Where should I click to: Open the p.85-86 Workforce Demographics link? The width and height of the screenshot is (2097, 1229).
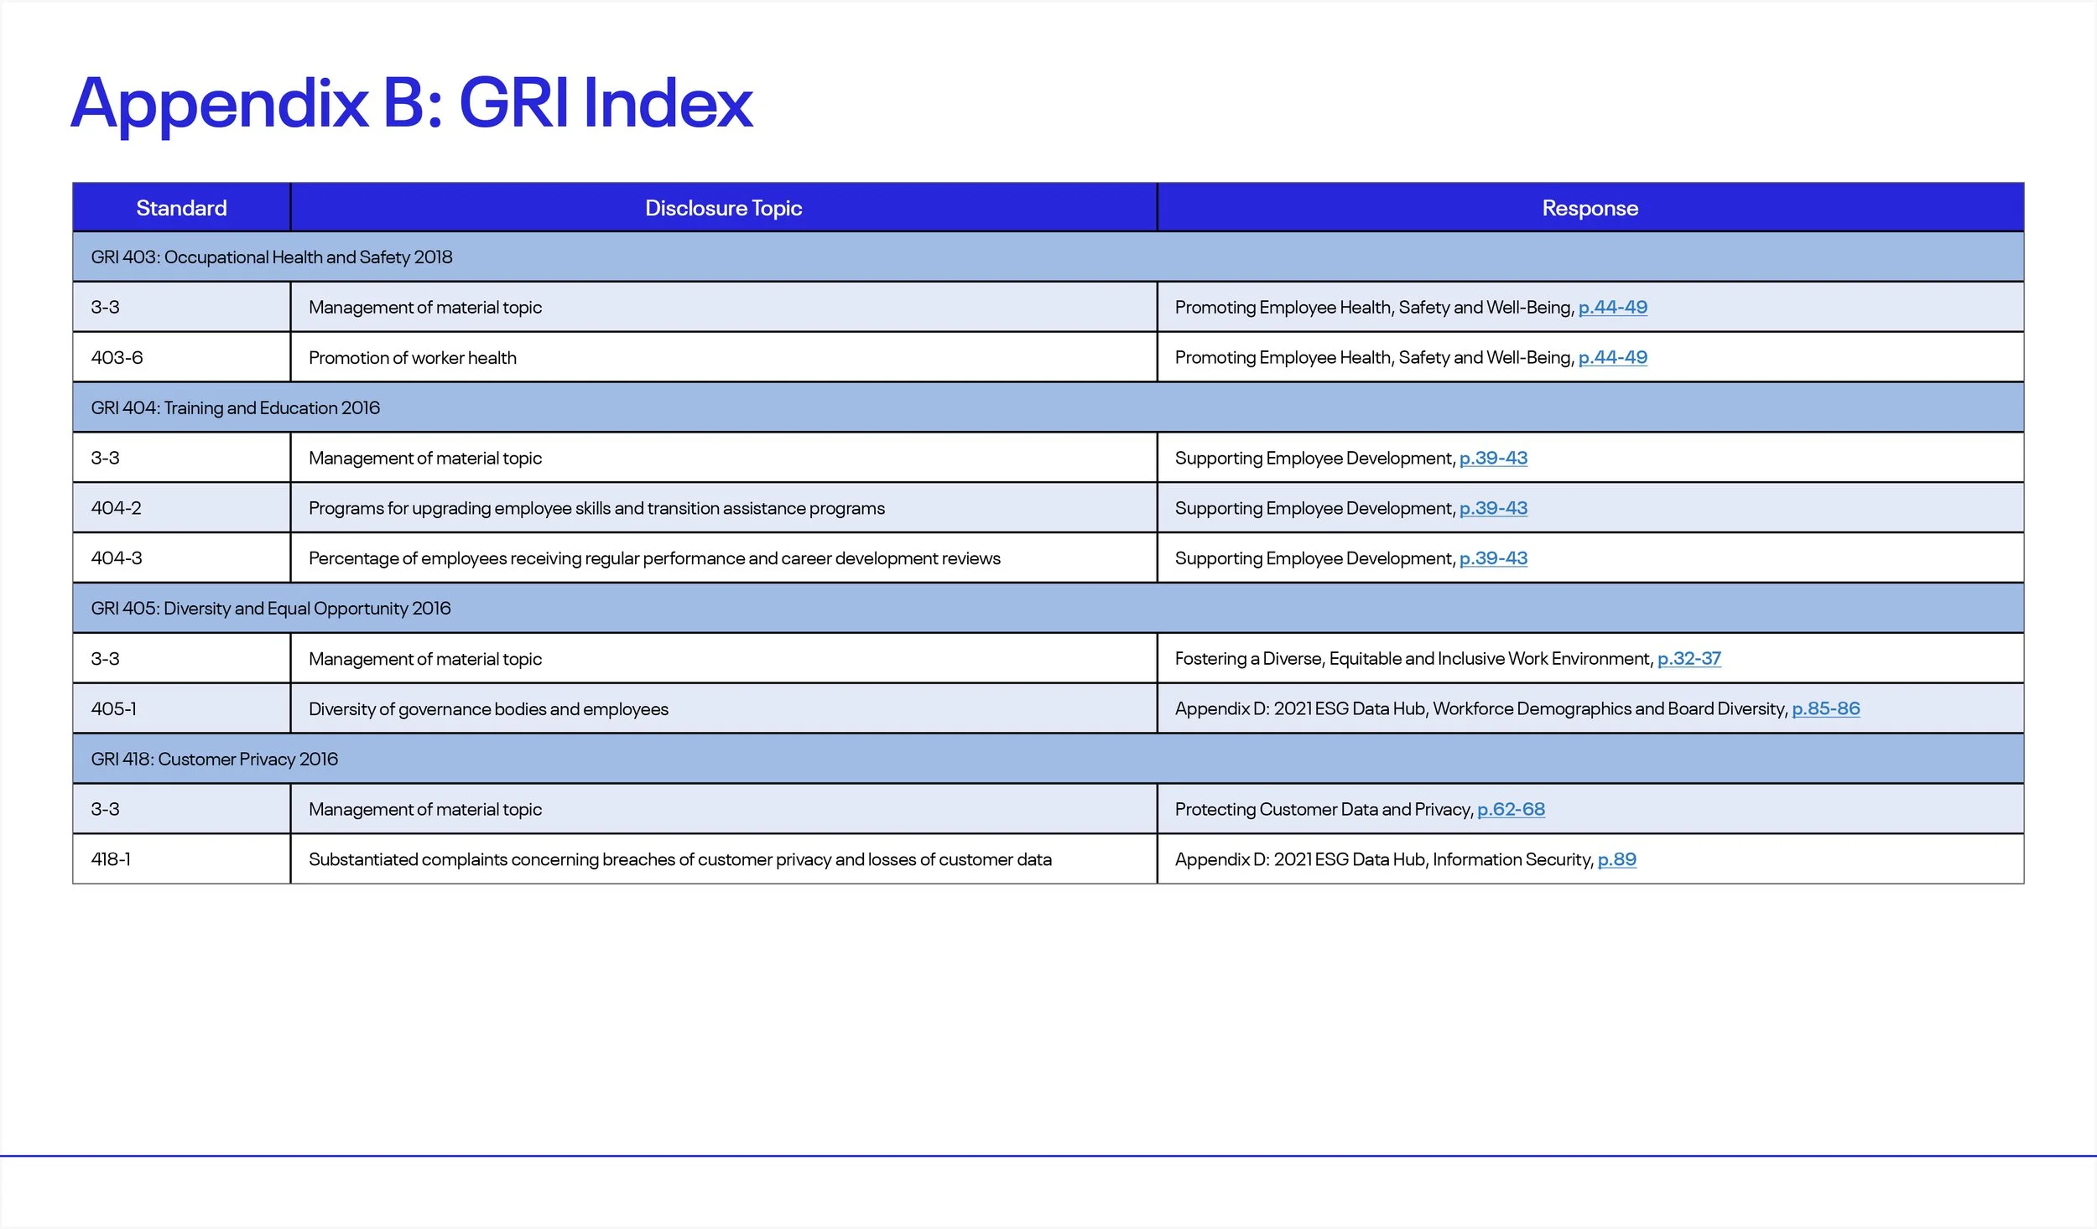point(1826,708)
